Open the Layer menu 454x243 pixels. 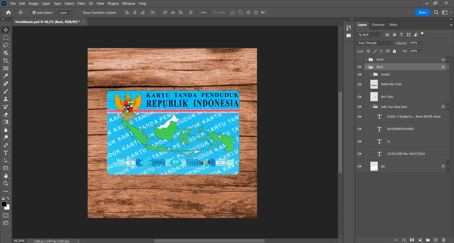pos(46,3)
